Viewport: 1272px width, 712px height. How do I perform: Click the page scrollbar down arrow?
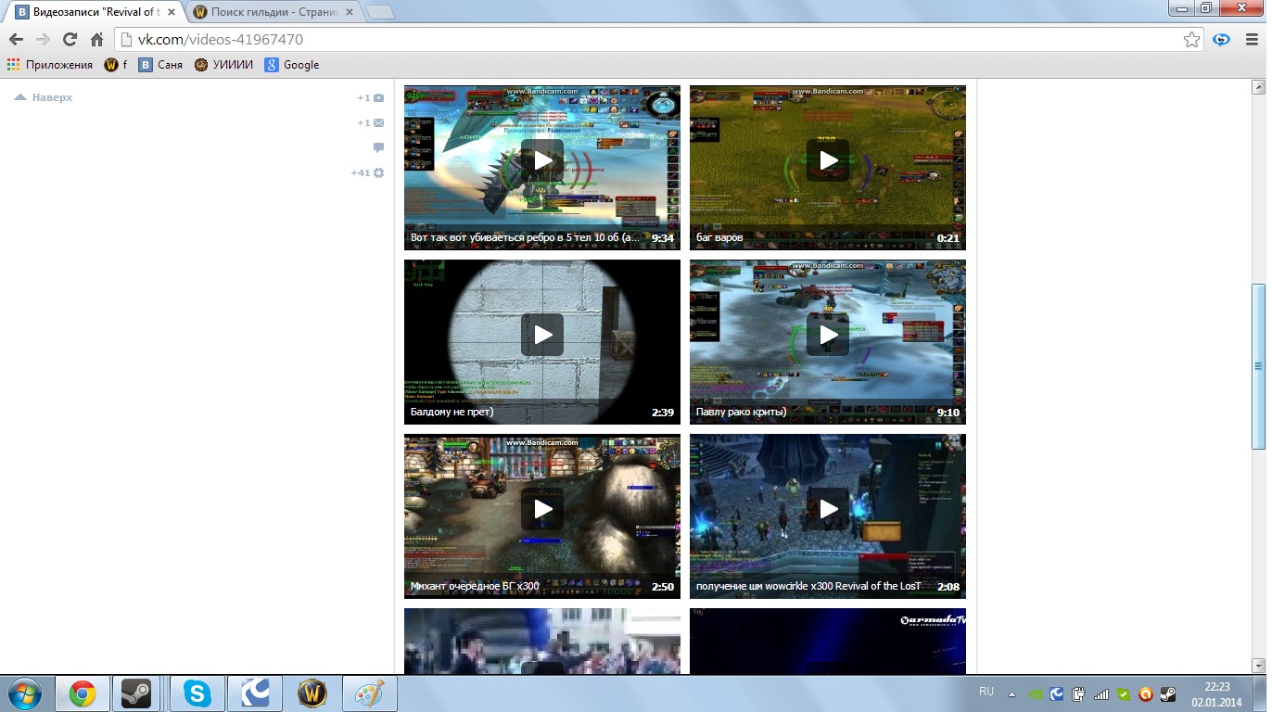(x=1259, y=666)
